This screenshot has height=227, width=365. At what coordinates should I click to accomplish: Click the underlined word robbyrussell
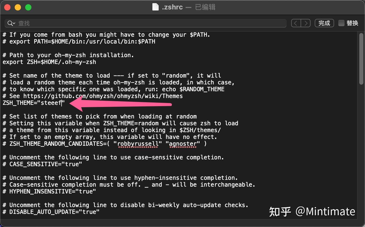138,144
